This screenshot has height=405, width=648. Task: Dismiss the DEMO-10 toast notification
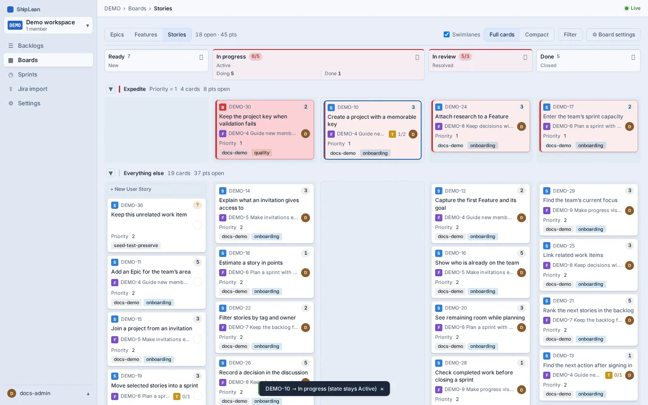[x=382, y=389]
